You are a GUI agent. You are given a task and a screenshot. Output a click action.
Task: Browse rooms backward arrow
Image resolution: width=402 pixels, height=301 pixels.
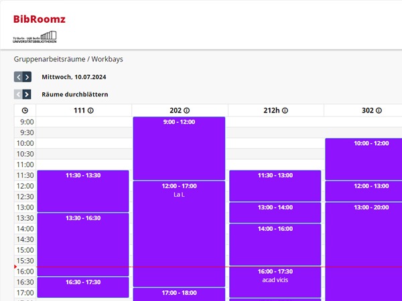coord(18,94)
